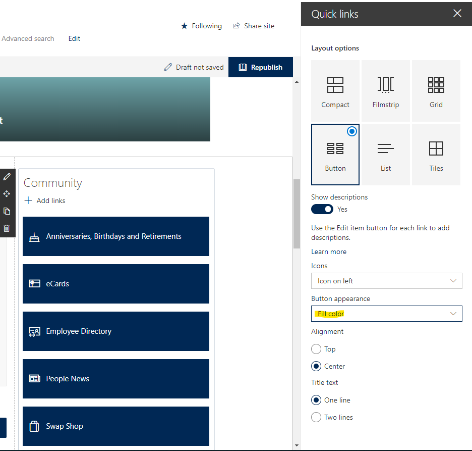Click the Learn more link
The image size is (472, 451).
[329, 252]
